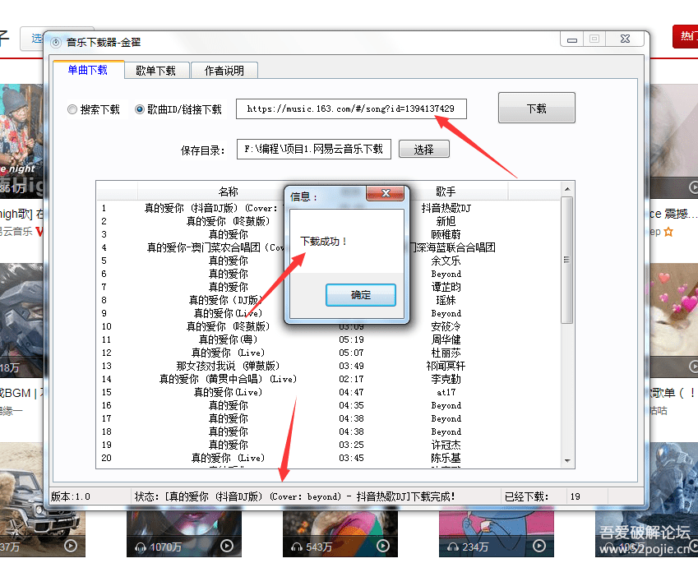Select row 19 song by 许冠杰
This screenshot has width=698, height=563.
pos(329,445)
